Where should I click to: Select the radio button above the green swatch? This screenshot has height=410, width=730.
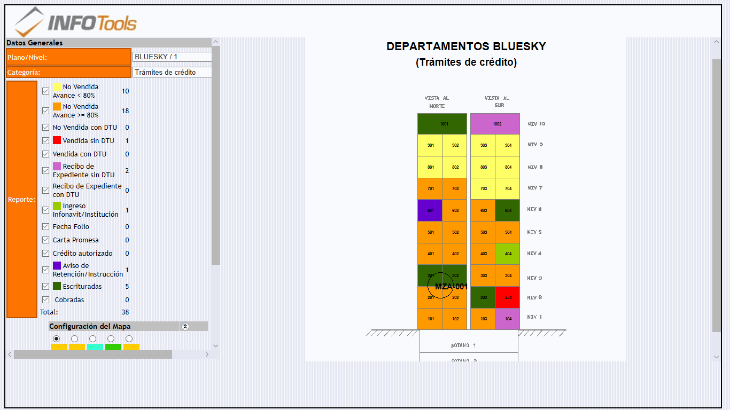click(111, 338)
